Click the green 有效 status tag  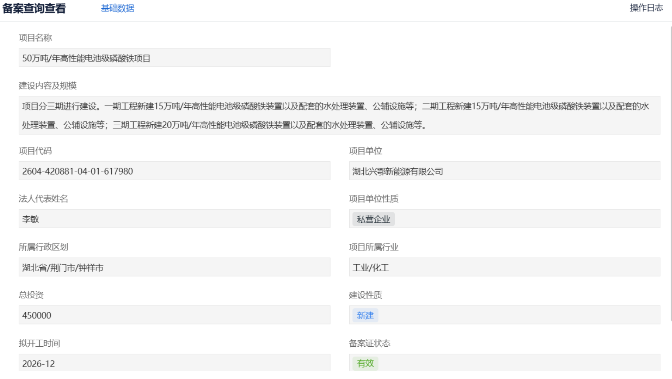tap(365, 363)
